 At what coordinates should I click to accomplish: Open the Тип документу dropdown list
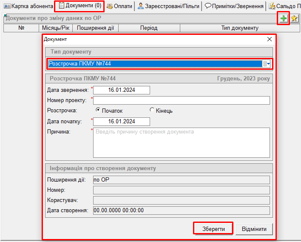pyautogui.click(x=267, y=64)
